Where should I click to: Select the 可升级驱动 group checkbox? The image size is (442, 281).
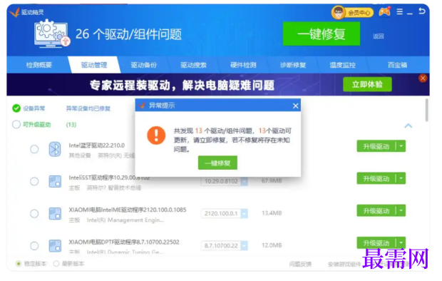pos(16,124)
